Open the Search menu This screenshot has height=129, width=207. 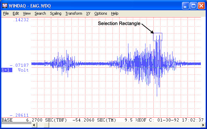pos(40,13)
